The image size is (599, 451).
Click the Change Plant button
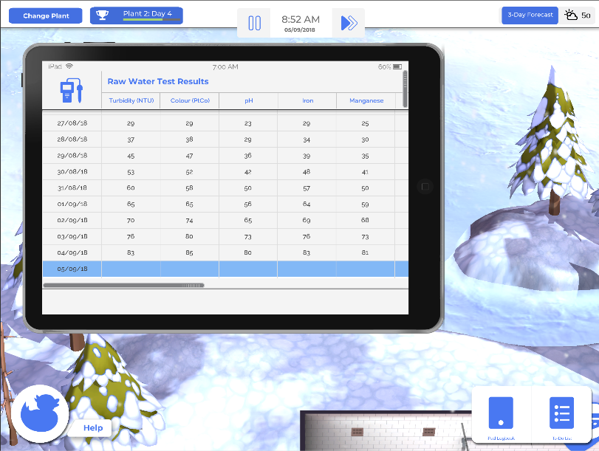click(x=46, y=16)
